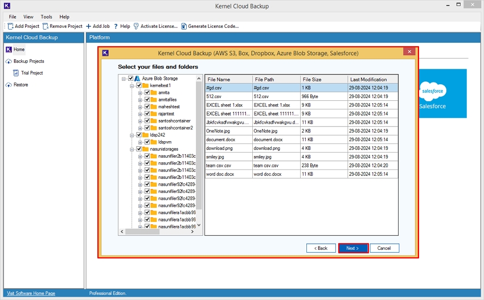The image size is (484, 300).
Task: Toggle the kerneltest1 checkbox
Action: tap(139, 85)
